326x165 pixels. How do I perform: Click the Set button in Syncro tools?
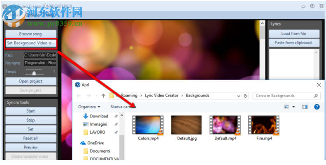coord(31,129)
